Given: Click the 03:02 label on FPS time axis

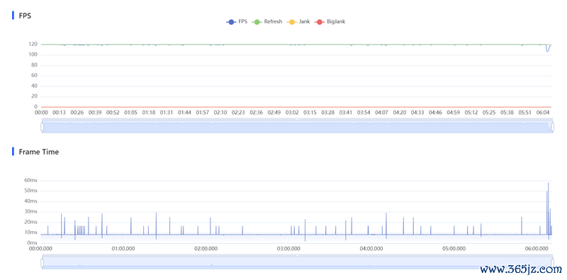Looking at the screenshot, I should pyautogui.click(x=292, y=113).
